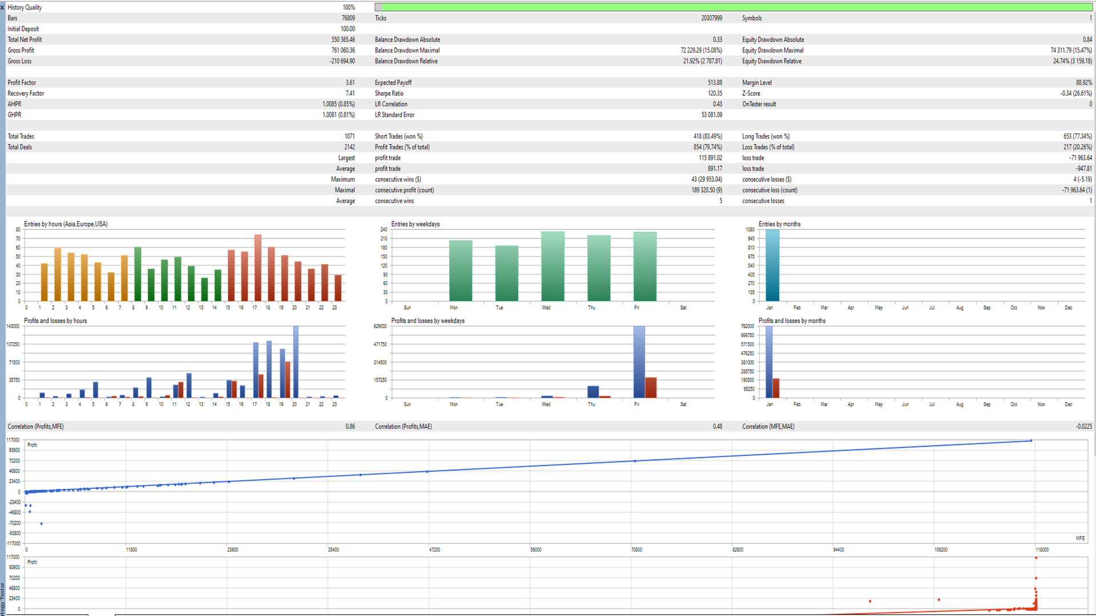The width and height of the screenshot is (1096, 616).
Task: Click the vertical Strategy Tester panel label
Action: tap(2, 599)
